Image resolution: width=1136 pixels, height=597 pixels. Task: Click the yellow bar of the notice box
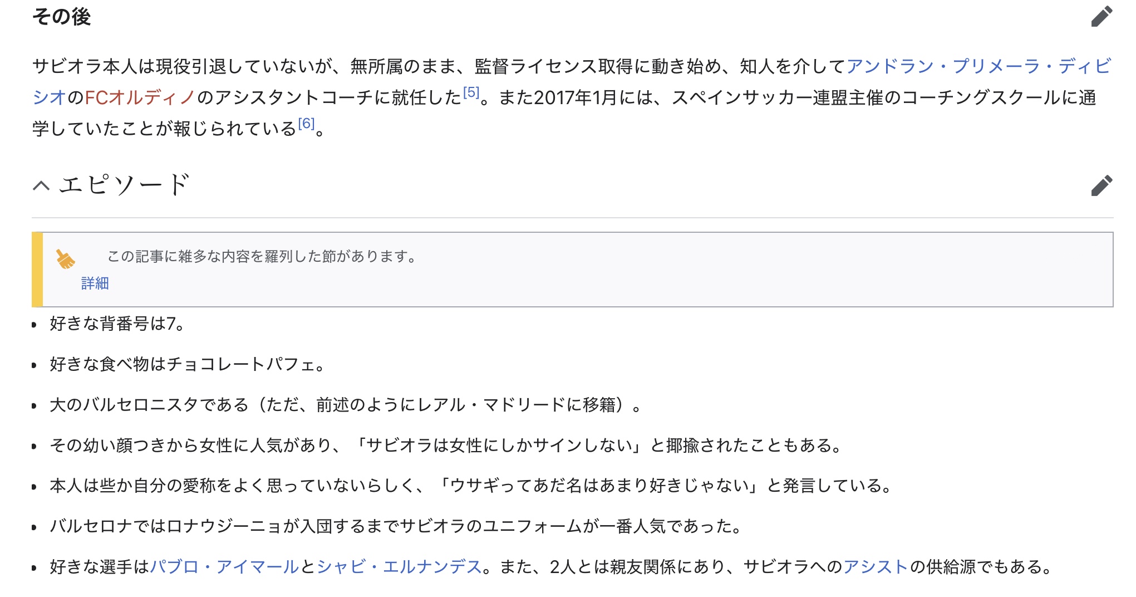37,270
